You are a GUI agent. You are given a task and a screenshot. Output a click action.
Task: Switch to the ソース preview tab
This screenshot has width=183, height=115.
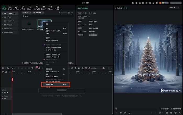pyautogui.click(x=125, y=8)
